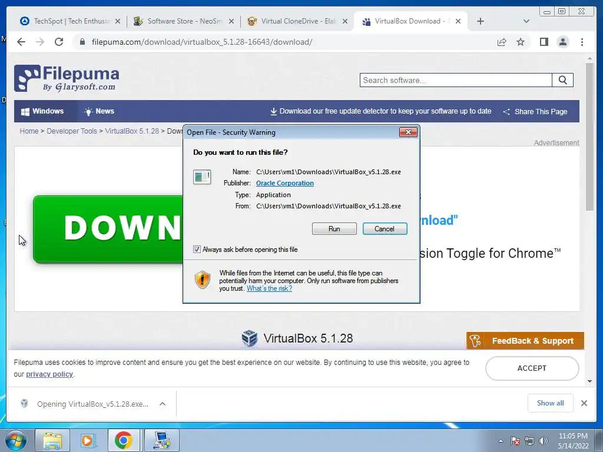Bookmark this page with the star icon
603x452 pixels.
coord(521,42)
